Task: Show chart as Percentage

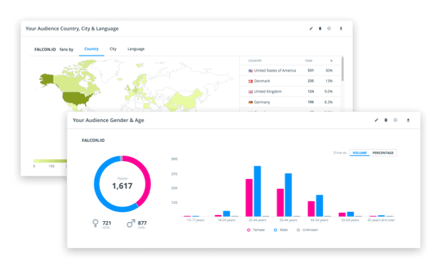Action: [x=383, y=152]
